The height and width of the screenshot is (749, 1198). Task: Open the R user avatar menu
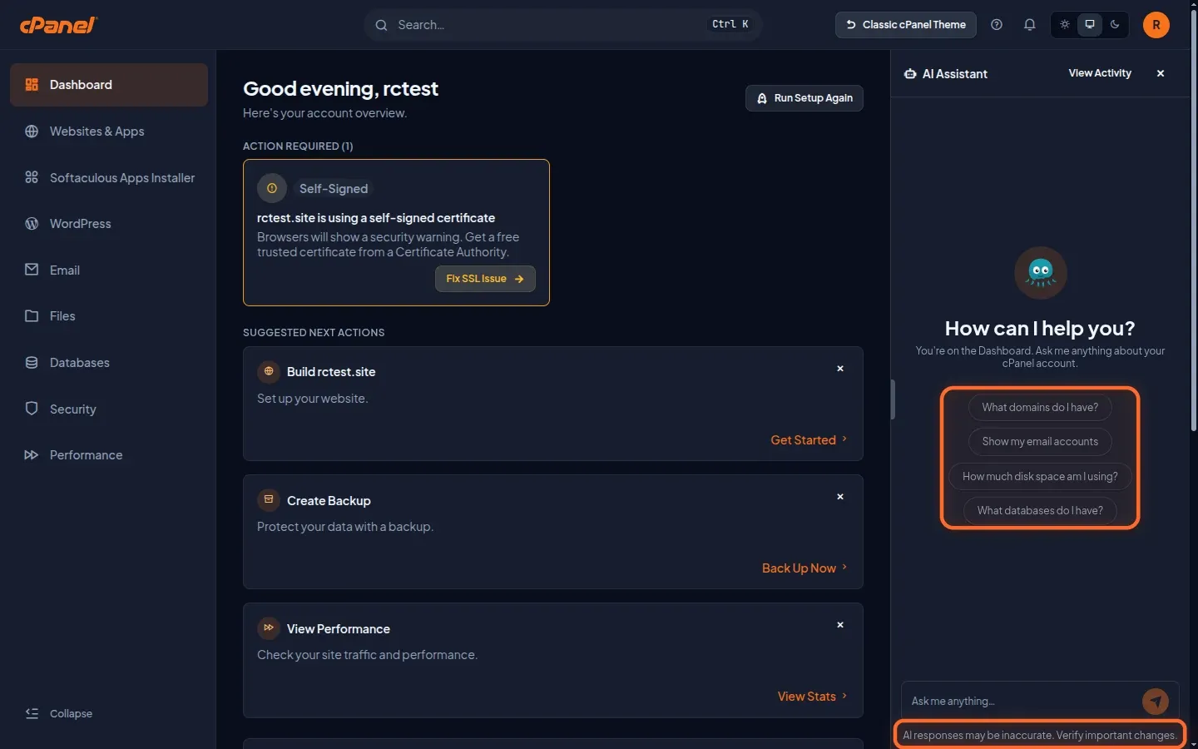click(x=1156, y=25)
